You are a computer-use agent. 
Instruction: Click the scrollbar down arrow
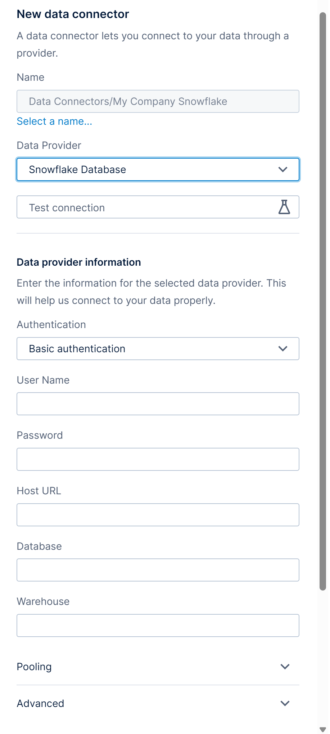coord(323,730)
